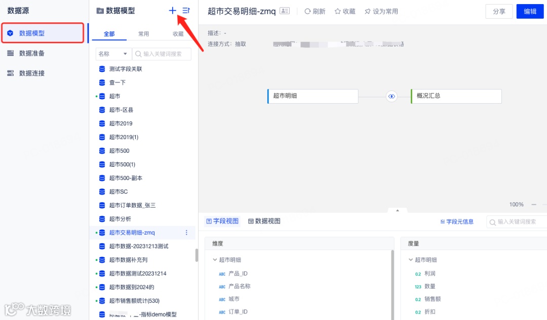Click database icon of 超市2019
This screenshot has width=547, height=320.
tap(102, 123)
